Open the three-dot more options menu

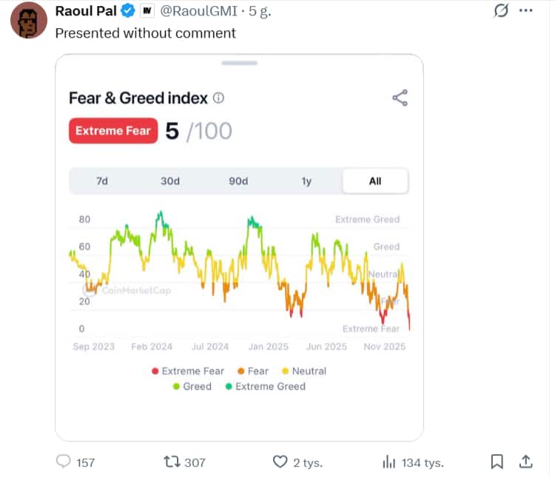(x=526, y=11)
